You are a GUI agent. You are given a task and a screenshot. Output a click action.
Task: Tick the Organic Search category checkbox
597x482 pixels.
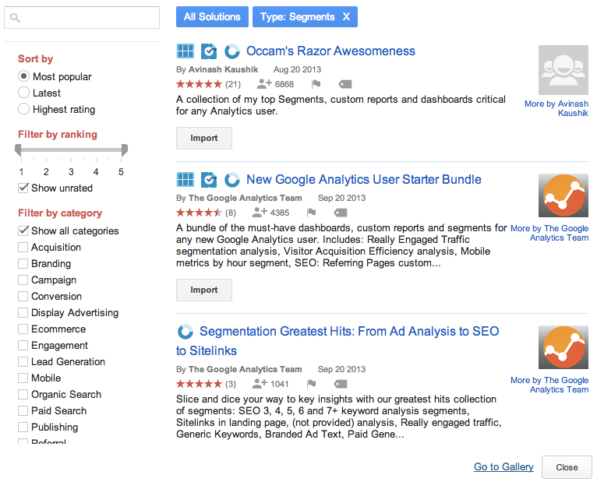pos(23,394)
